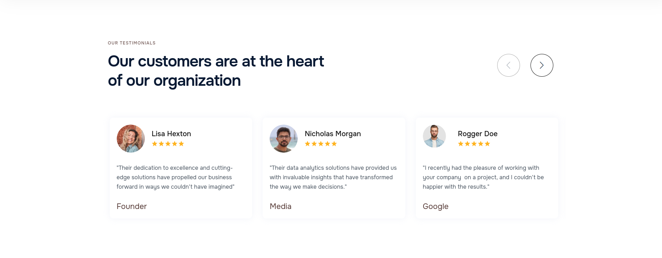This screenshot has height=258, width=662.
Task: Click Lisa Hexton's testimonial quote text
Action: [176, 177]
